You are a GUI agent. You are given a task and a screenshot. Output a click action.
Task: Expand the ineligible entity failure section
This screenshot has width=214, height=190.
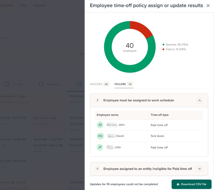[x=200, y=169]
